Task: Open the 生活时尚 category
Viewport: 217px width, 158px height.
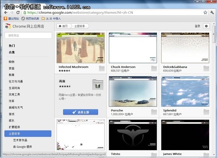Action: (x=14, y=88)
